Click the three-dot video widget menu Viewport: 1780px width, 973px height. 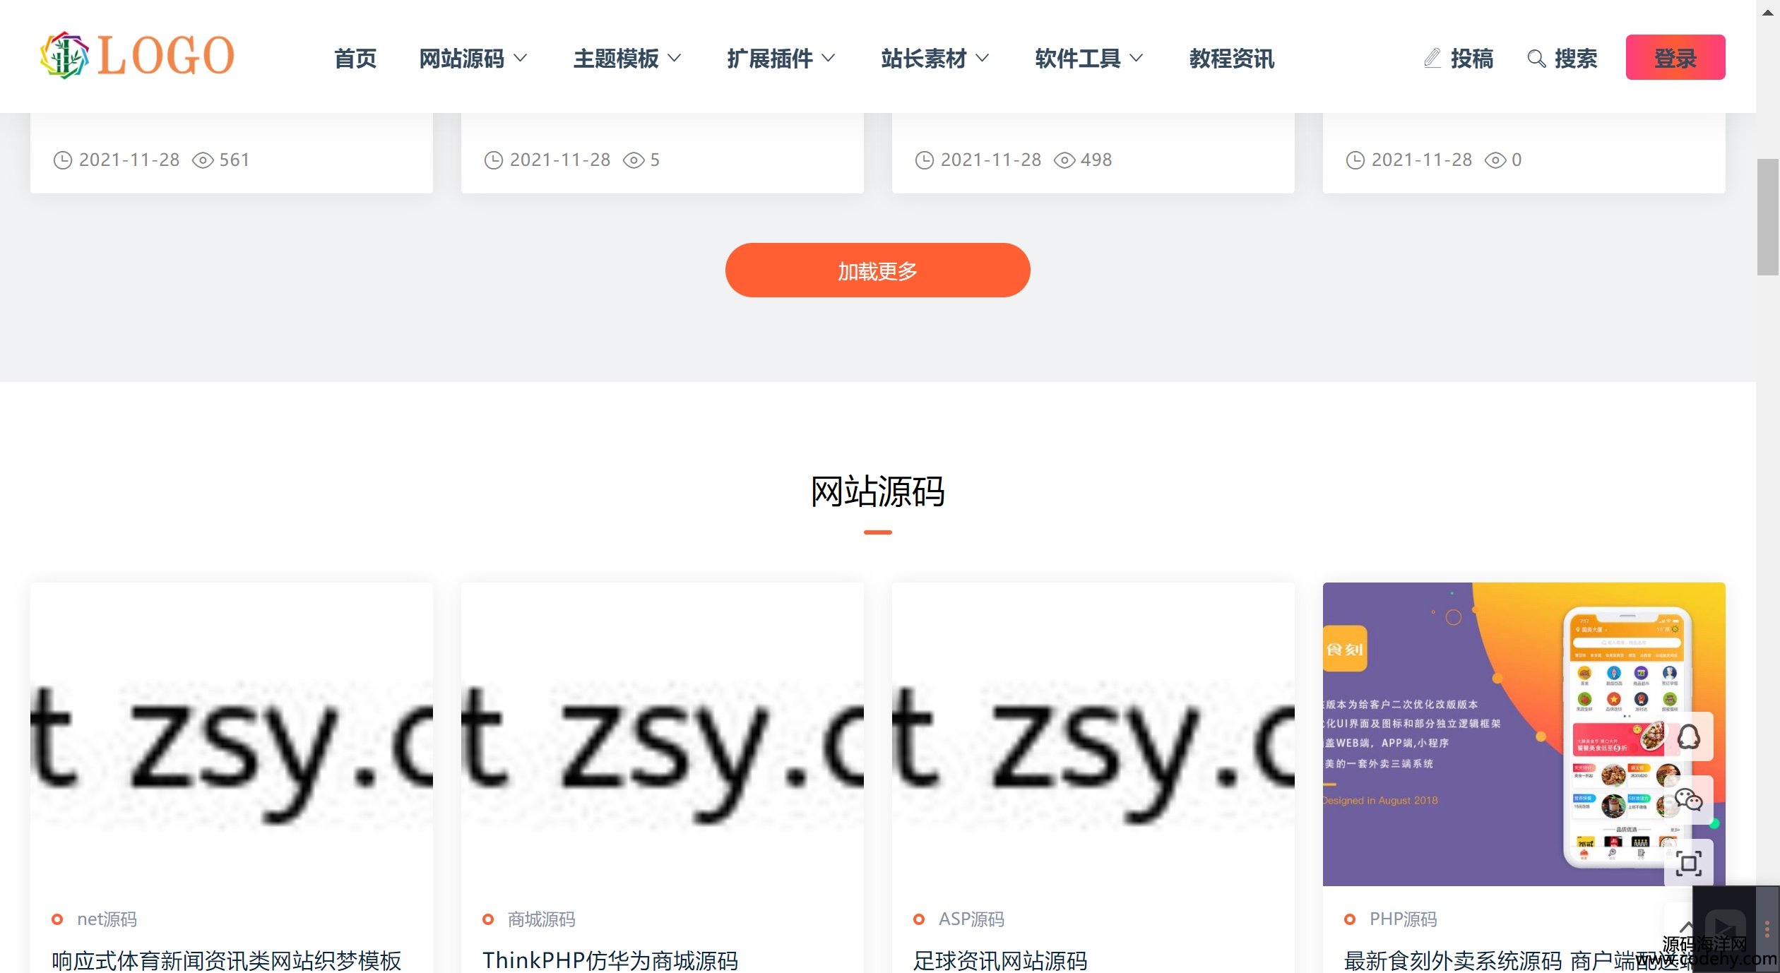click(x=1767, y=929)
